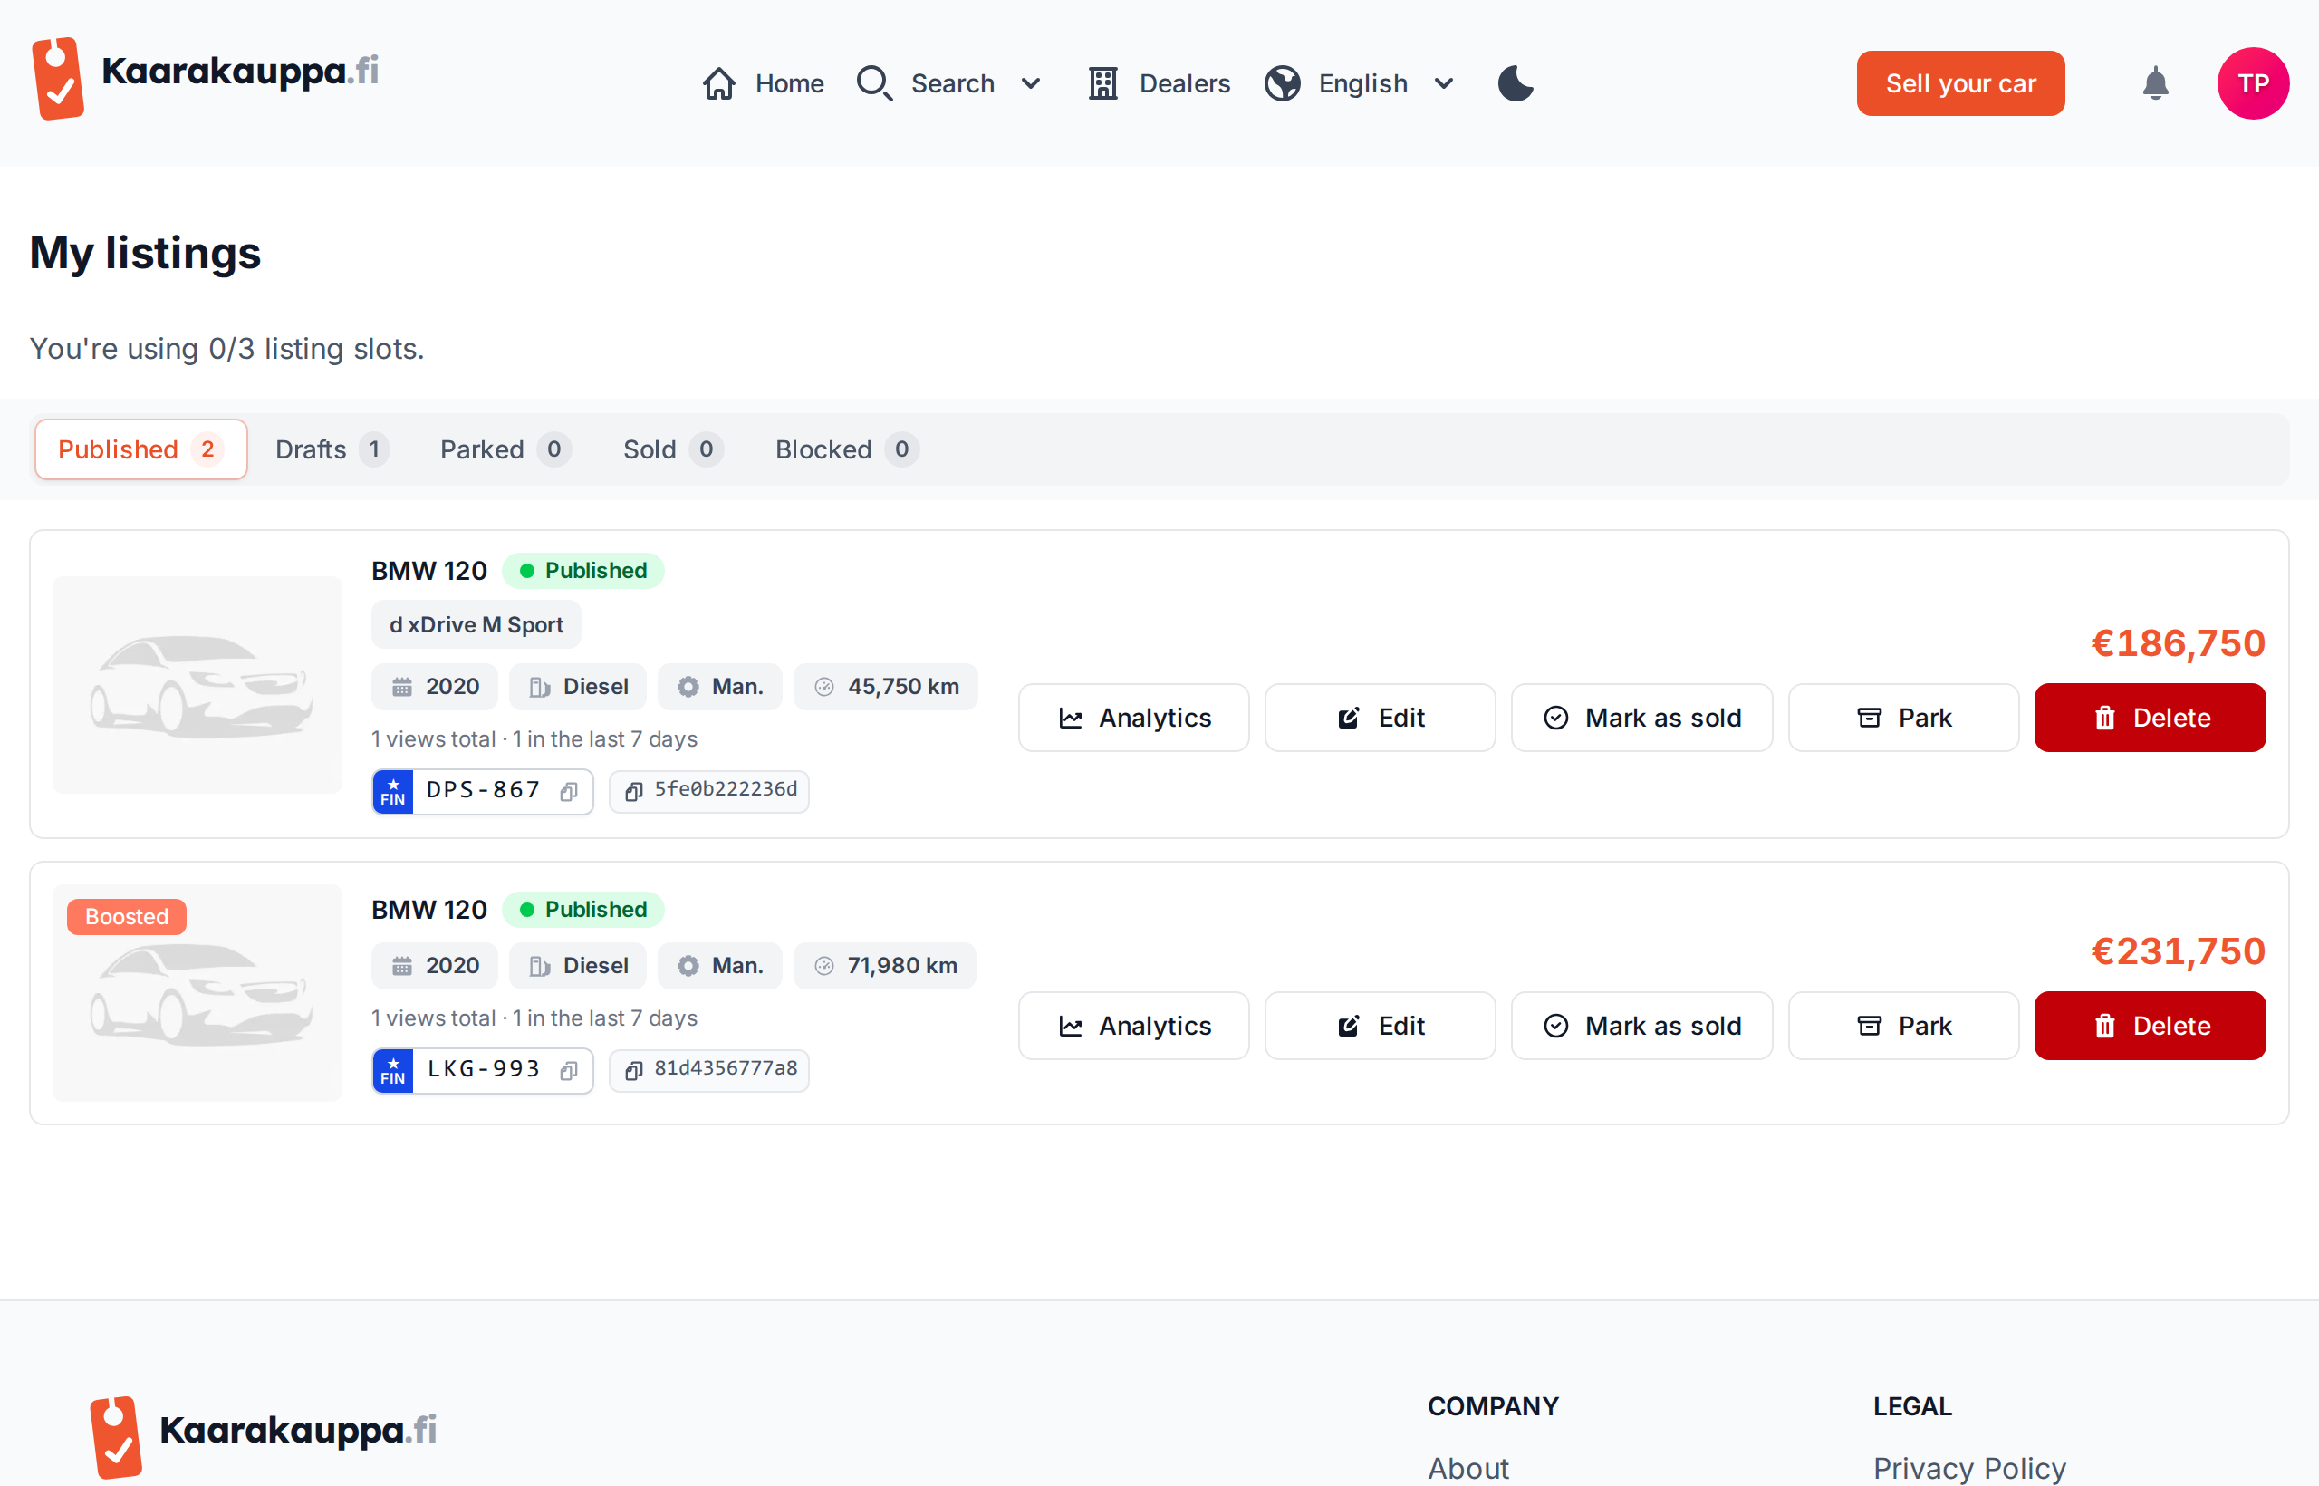Click the Kaarakauppa.fi header logo

pos(205,77)
